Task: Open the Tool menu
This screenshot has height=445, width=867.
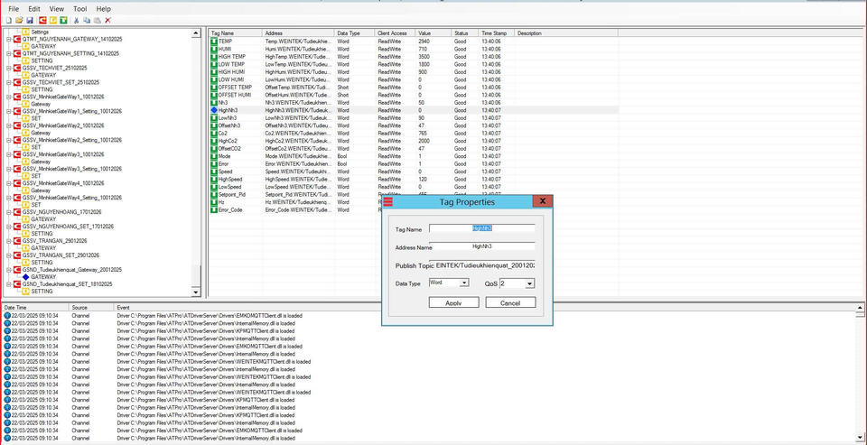Action: tap(80, 8)
